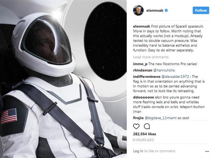
Task: Click the @bigdave_11miami mention
Action: pyautogui.click(x=161, y=118)
